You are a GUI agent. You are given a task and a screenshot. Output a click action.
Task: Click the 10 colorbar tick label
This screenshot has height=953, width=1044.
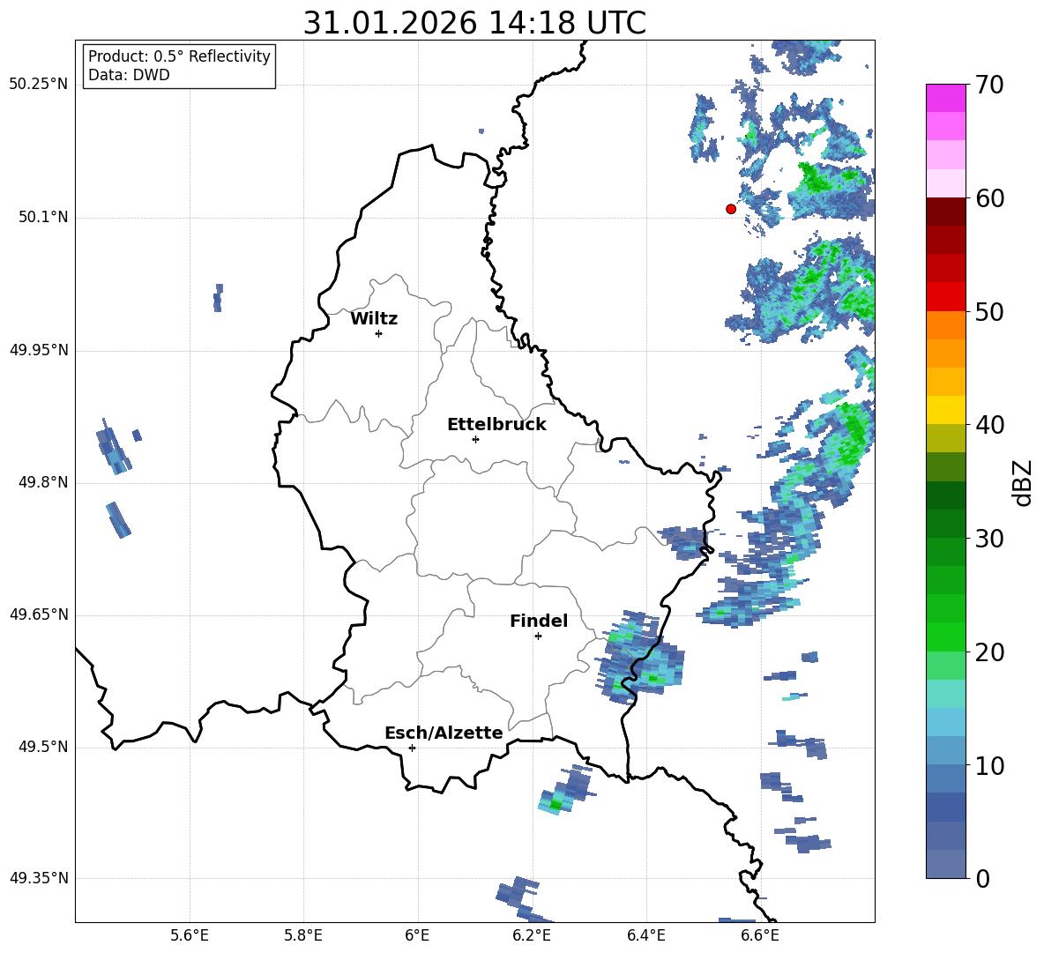988,766
